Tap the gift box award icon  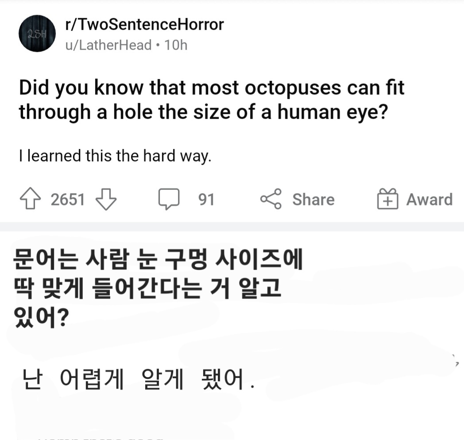pos(388,199)
